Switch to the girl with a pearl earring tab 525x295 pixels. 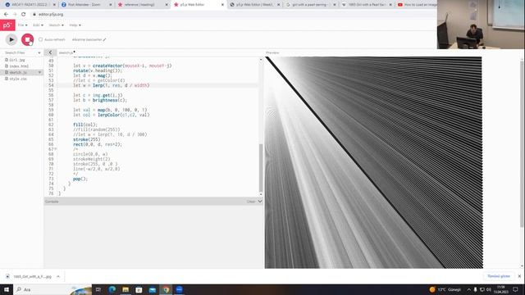pos(310,5)
